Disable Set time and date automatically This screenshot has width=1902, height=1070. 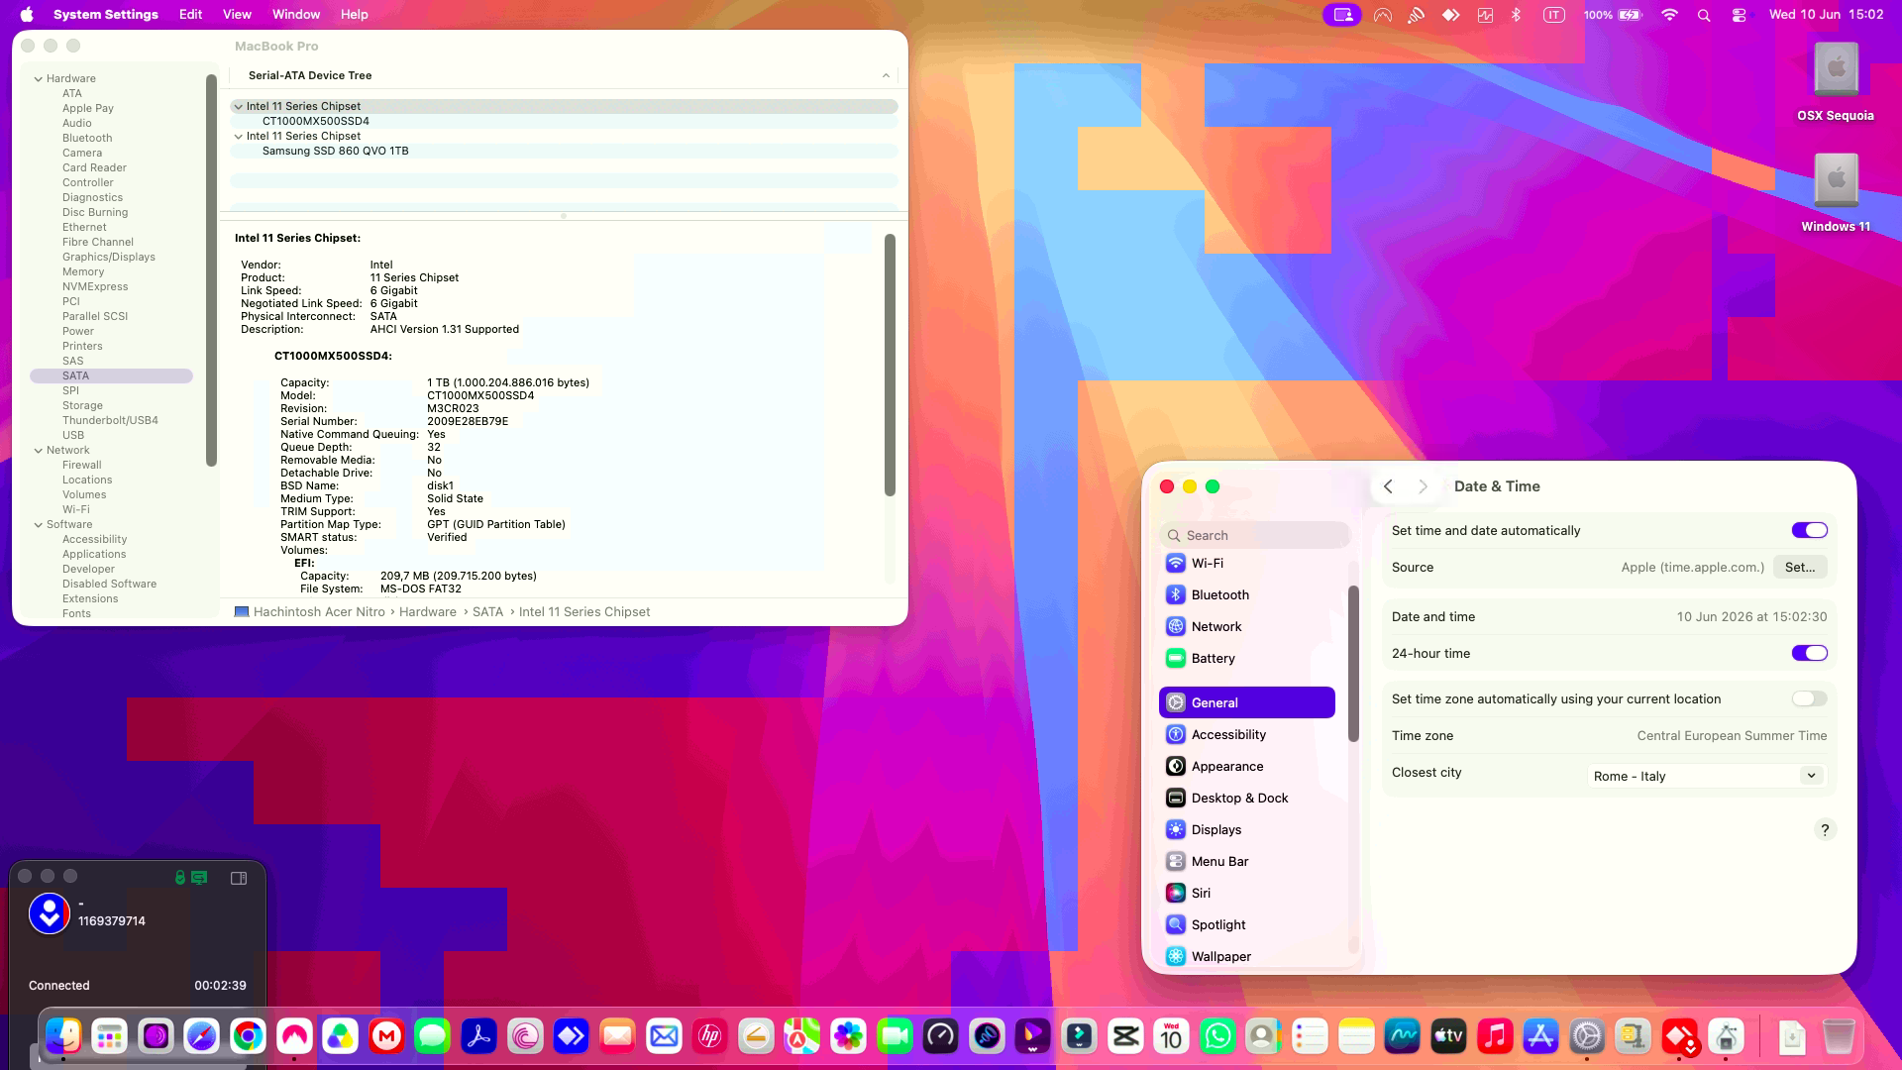click(x=1809, y=530)
